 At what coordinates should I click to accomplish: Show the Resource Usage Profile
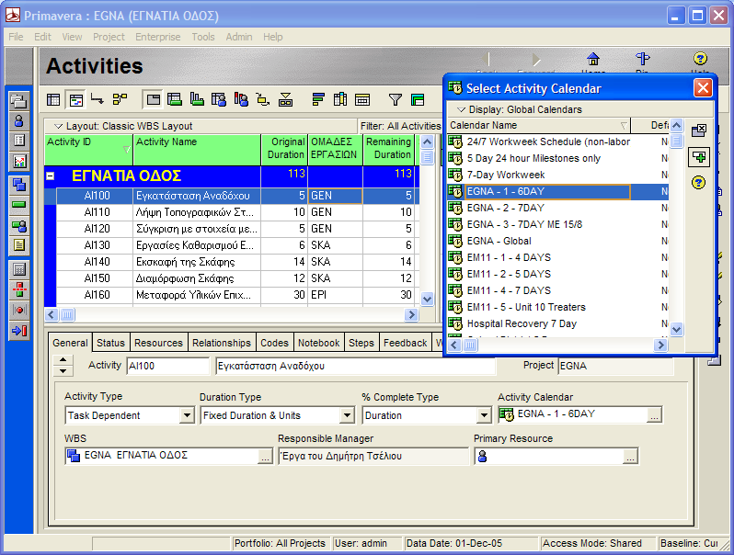(241, 99)
